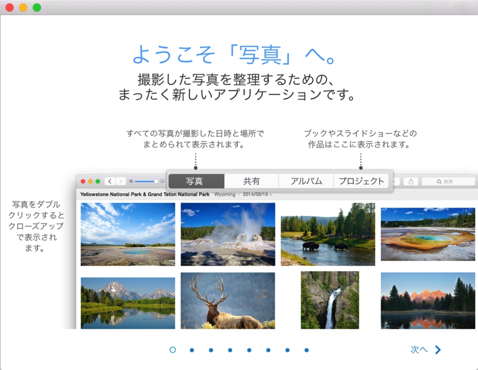Click the Wyoming location label

225,194
